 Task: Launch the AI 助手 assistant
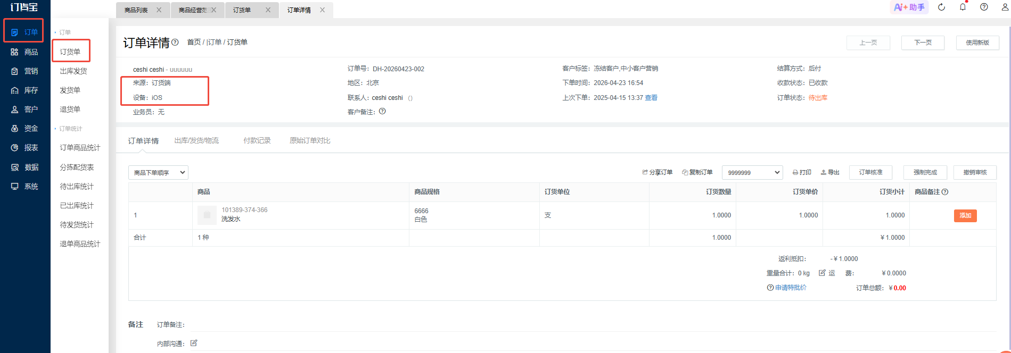[x=909, y=7]
